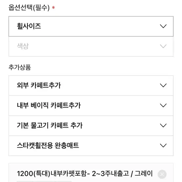Open the 스타캣휠전용 완충매트 selector
Viewport: 182px width, 182px height.
(91, 146)
